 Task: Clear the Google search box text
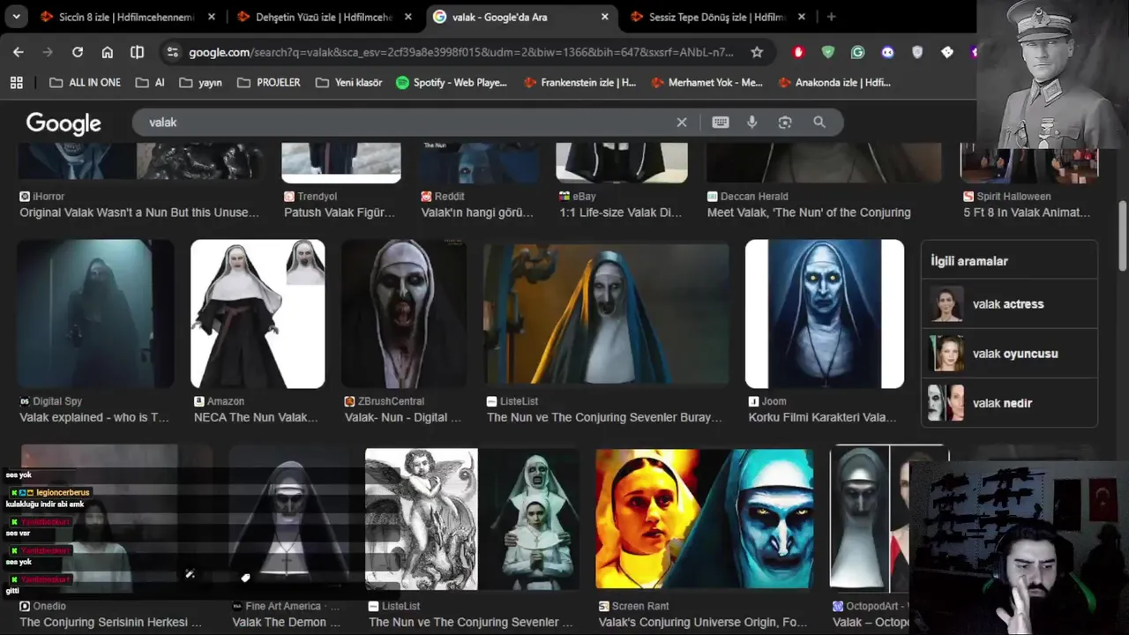click(x=682, y=123)
